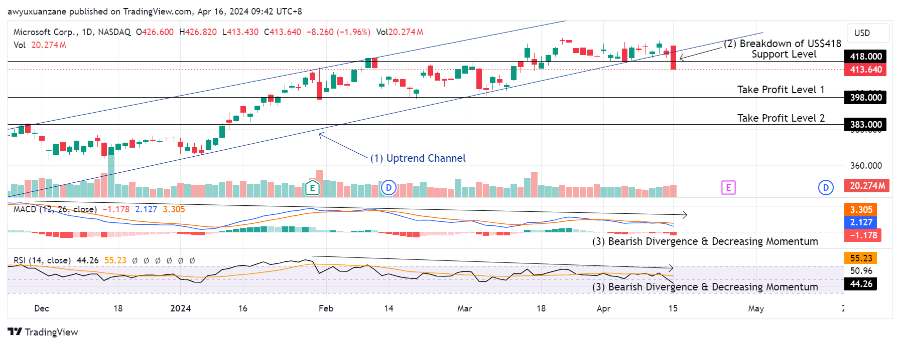Image resolution: width=900 pixels, height=345 pixels.
Task: Select the Bearish Divergence note in MACD pane
Action: tap(705, 241)
